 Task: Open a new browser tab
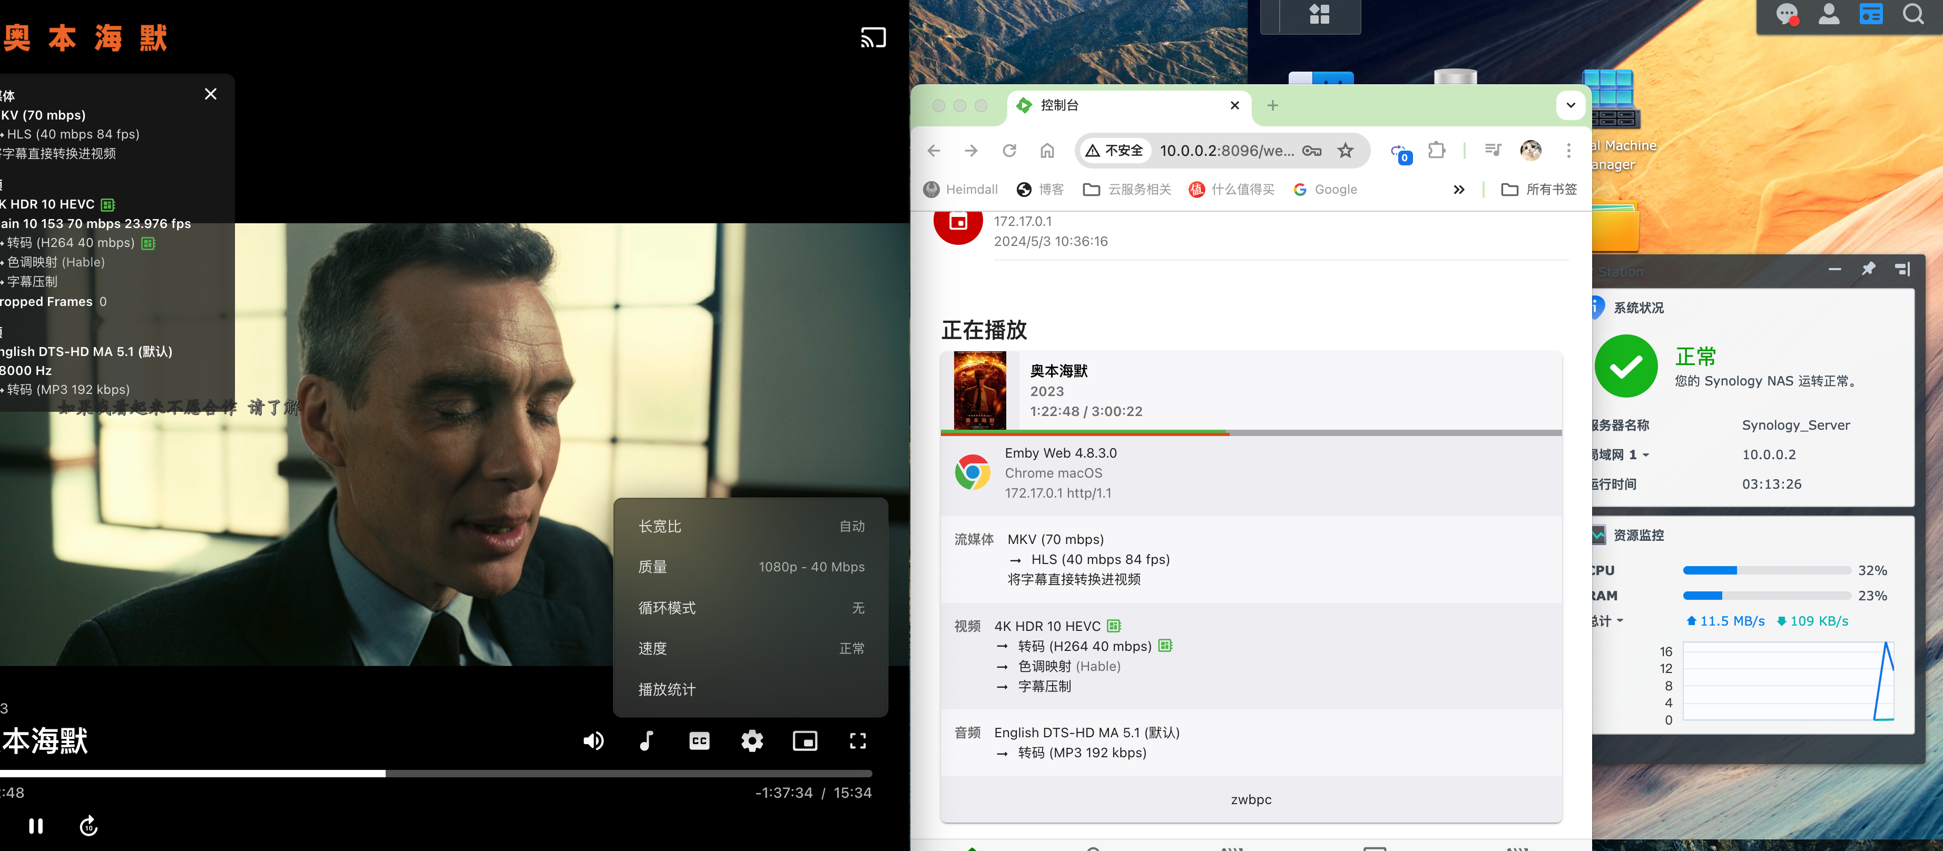coord(1272,105)
